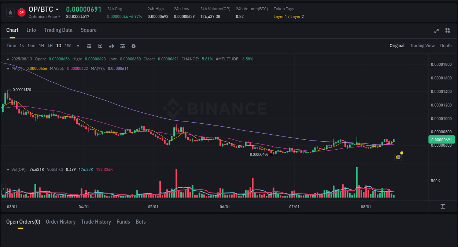Expand the chart to fullscreen
This screenshot has width=458, height=247.
(x=436, y=31)
